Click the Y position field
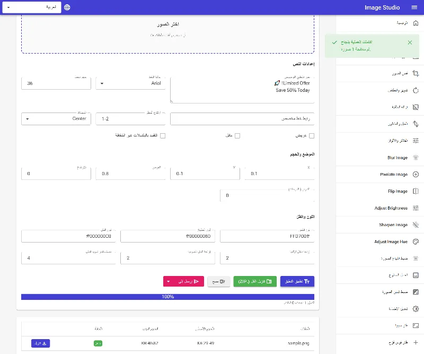Screen dimensions: 424x354 (x=205, y=174)
